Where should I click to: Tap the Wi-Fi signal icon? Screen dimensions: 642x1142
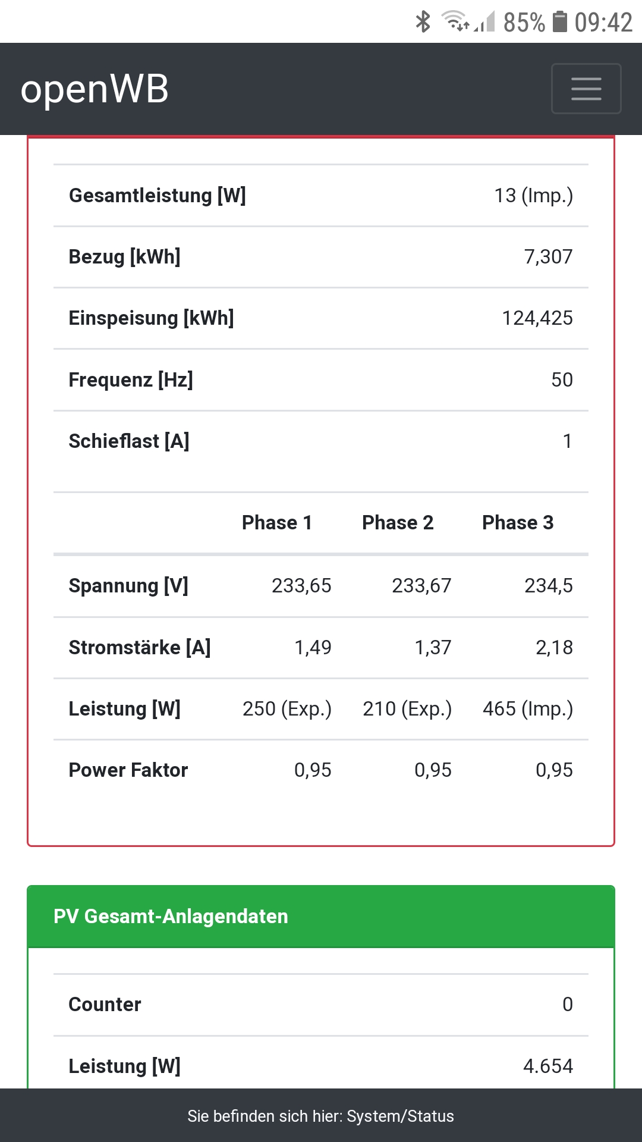(x=455, y=21)
